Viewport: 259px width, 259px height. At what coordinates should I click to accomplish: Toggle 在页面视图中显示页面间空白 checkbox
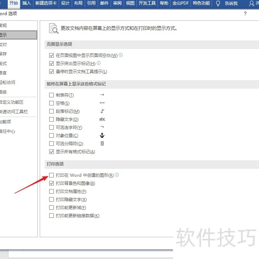click(x=51, y=55)
